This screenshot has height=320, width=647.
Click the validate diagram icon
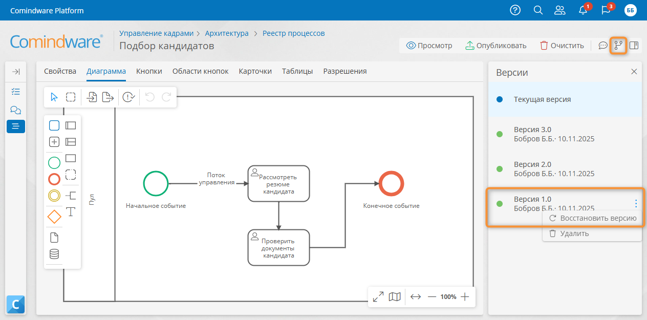click(129, 97)
